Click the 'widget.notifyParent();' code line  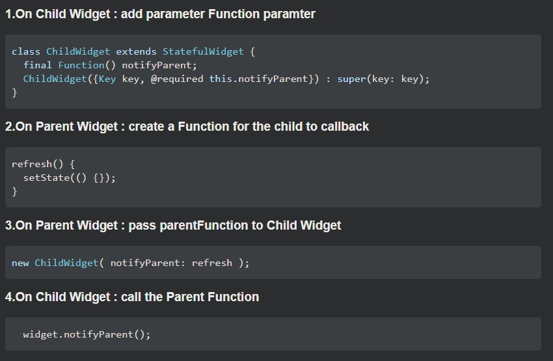tap(87, 334)
